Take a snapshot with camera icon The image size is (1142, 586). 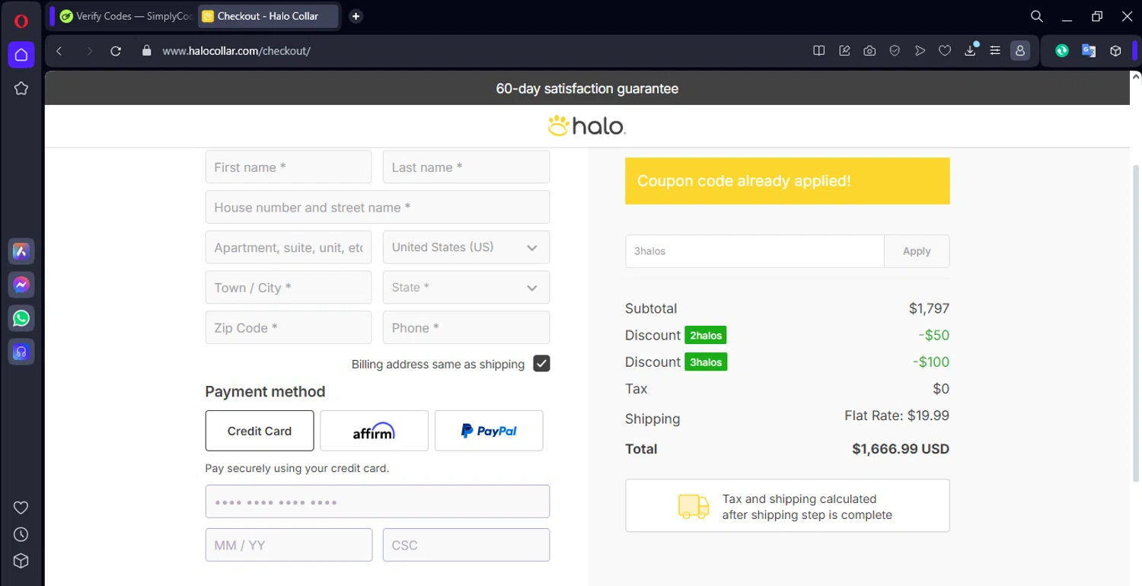point(869,51)
